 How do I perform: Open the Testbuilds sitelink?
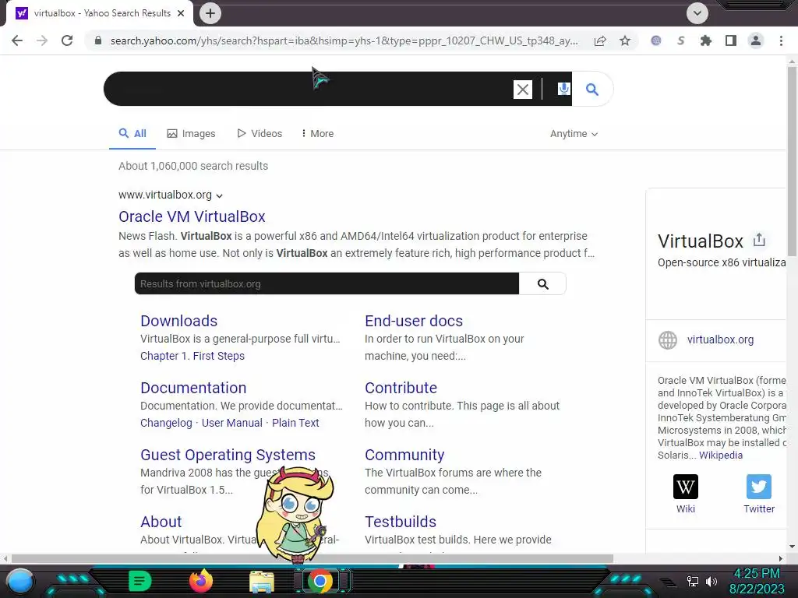coord(401,522)
